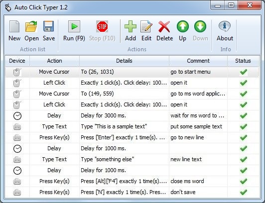Select 'Delay for 3000 ms.' cell
Viewport: 265px width, 203px height.
point(124,115)
